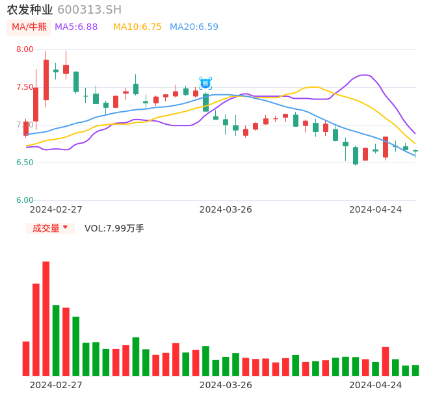Select the MA5:6.88 legend label
446x394 pixels.
(x=76, y=27)
